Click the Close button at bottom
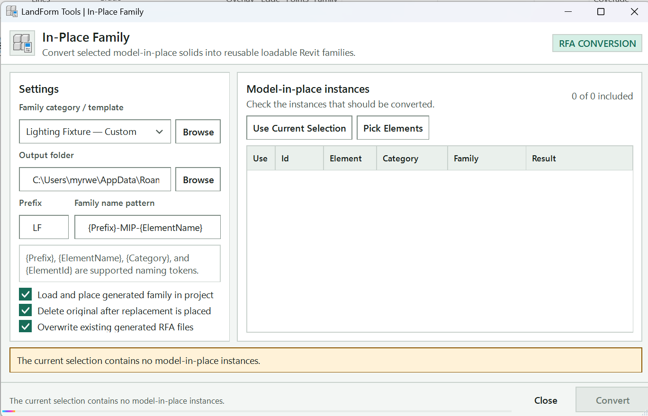The width and height of the screenshot is (648, 416). coord(546,400)
